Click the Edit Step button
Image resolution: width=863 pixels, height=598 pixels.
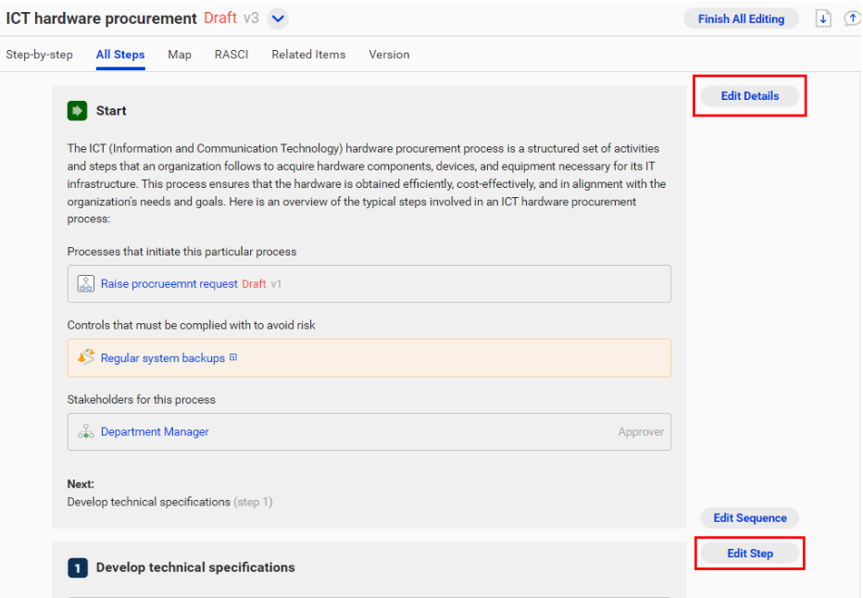pyautogui.click(x=750, y=554)
